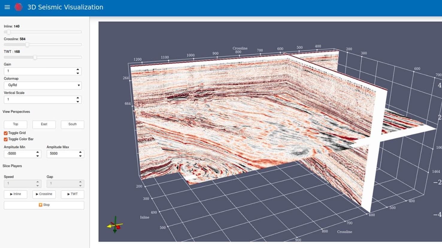The image size is (442, 248).
Task: Increase Gain using its up stepper arrow
Action: click(78, 69)
